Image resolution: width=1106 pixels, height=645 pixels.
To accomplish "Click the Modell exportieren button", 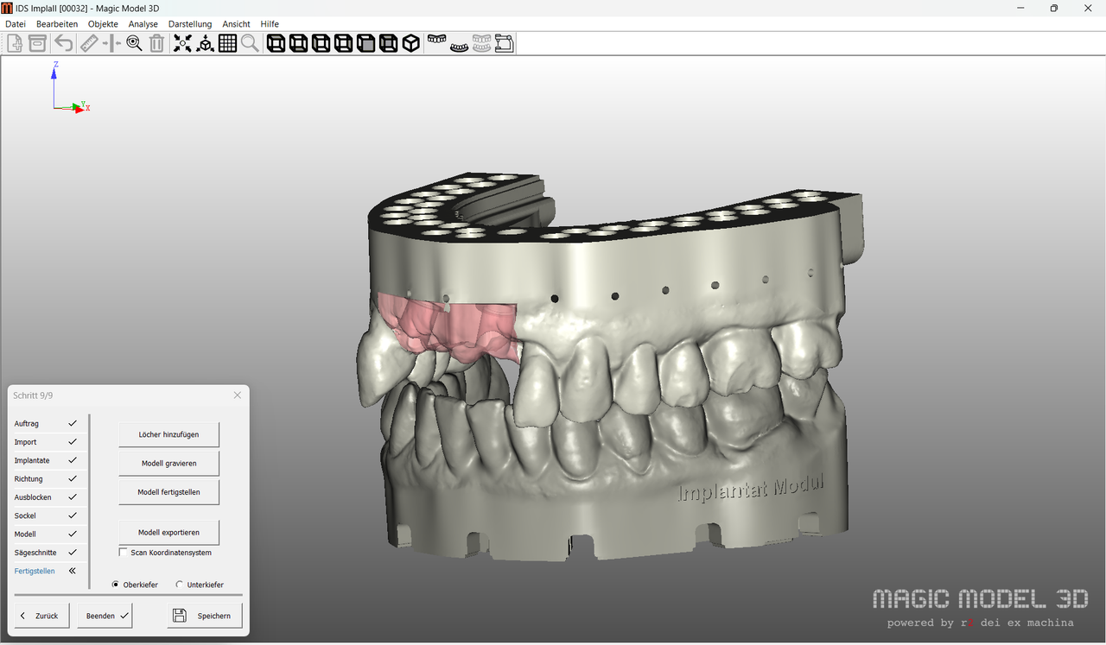I will click(168, 533).
